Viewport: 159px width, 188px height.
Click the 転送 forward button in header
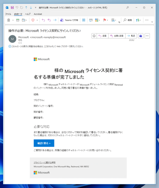[x=131, y=36]
